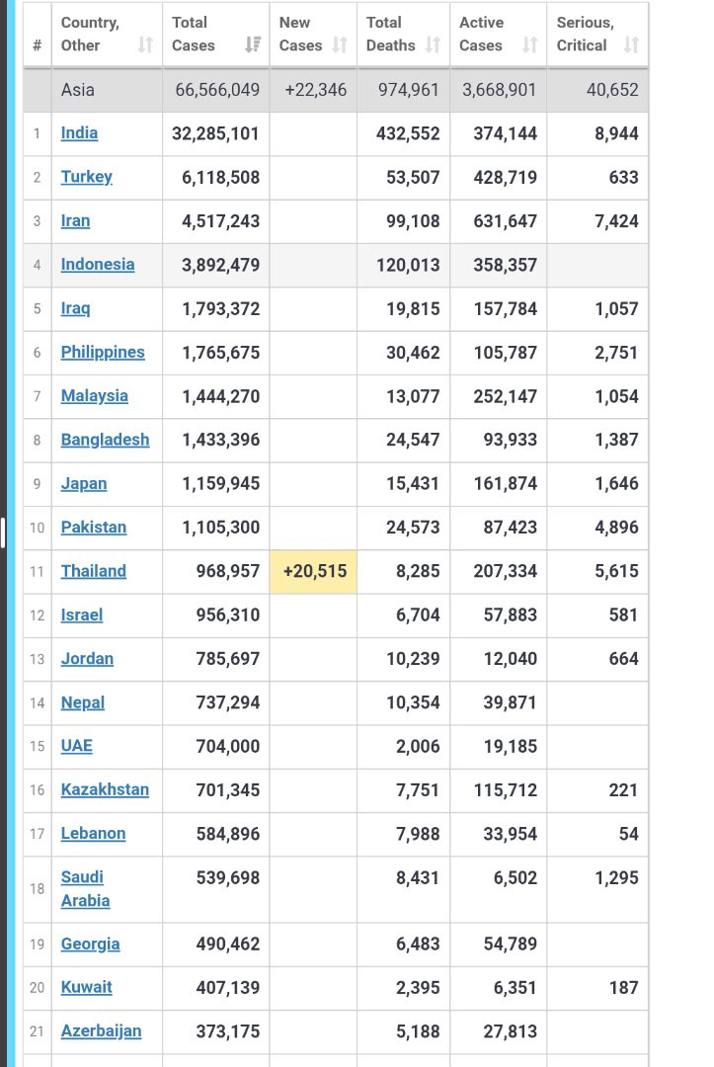Go to the Kazakhstan page
The image size is (714, 1067).
click(x=105, y=789)
